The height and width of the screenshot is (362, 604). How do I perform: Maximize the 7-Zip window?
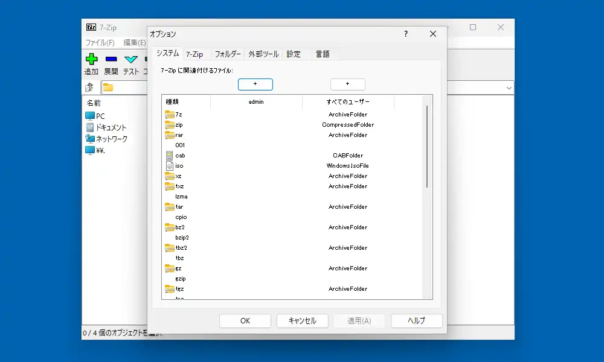473,27
